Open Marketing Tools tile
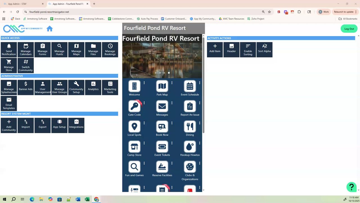Screen dimensions: 360x203 point(110,87)
